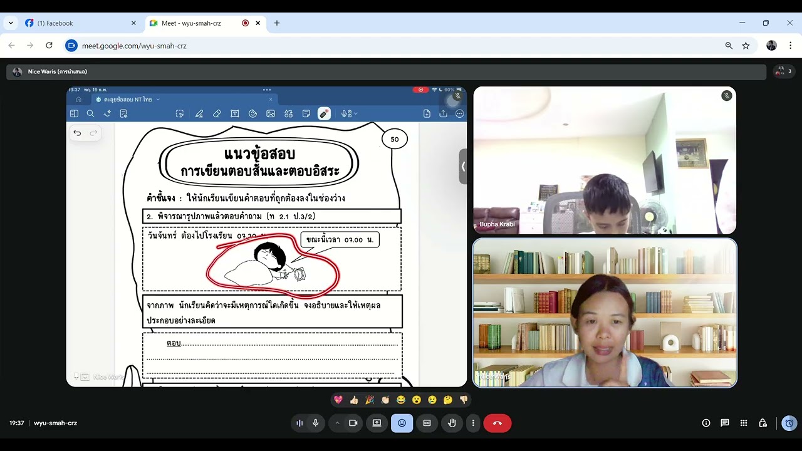This screenshot has width=802, height=451.
Task: Open a new Chrome tab
Action: 277,23
